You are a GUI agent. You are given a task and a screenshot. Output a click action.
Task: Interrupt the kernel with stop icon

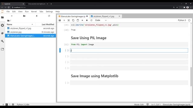click(x=87, y=20)
